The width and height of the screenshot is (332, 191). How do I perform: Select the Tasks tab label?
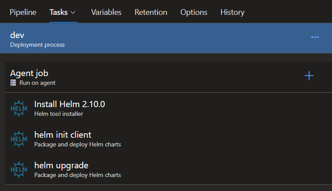(x=58, y=12)
